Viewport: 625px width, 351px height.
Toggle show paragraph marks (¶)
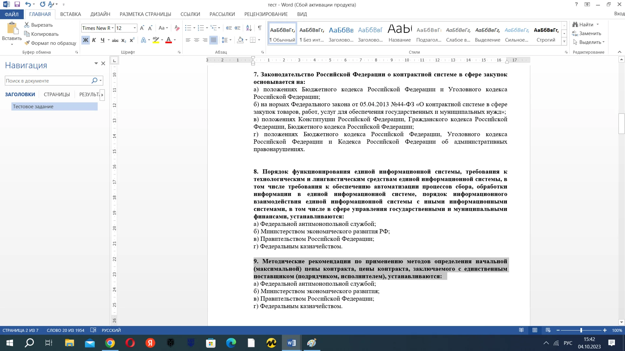click(260, 28)
